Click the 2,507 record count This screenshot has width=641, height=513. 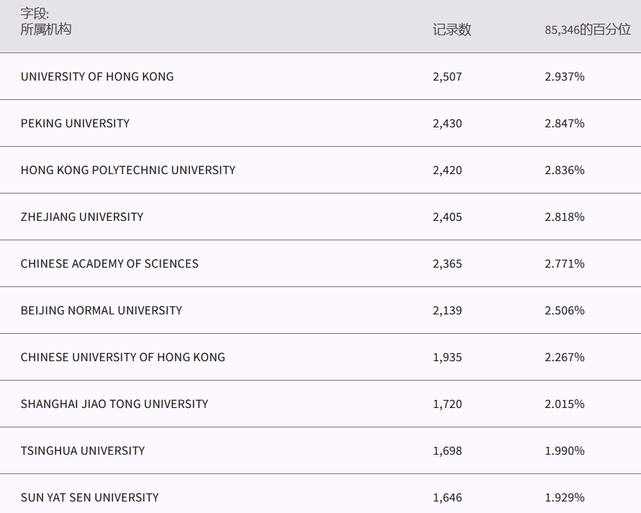pos(447,76)
